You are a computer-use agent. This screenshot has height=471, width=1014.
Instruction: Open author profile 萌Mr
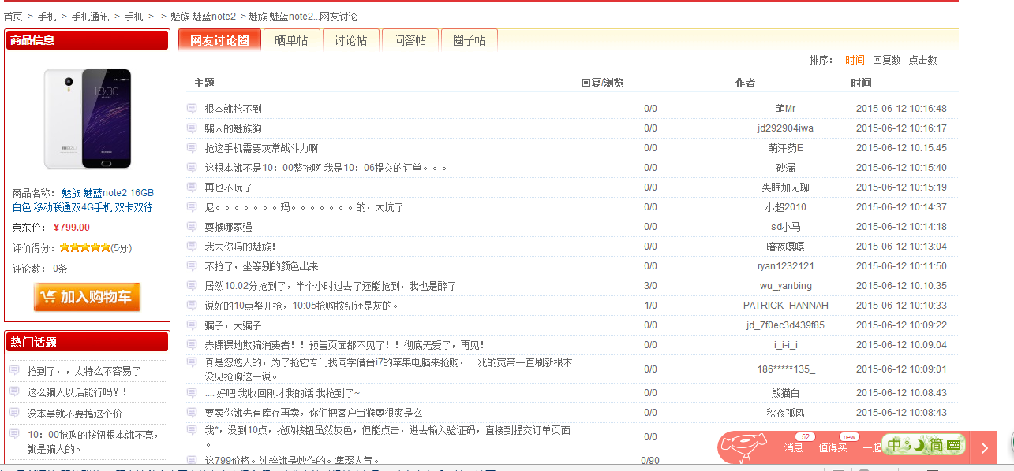tap(785, 109)
